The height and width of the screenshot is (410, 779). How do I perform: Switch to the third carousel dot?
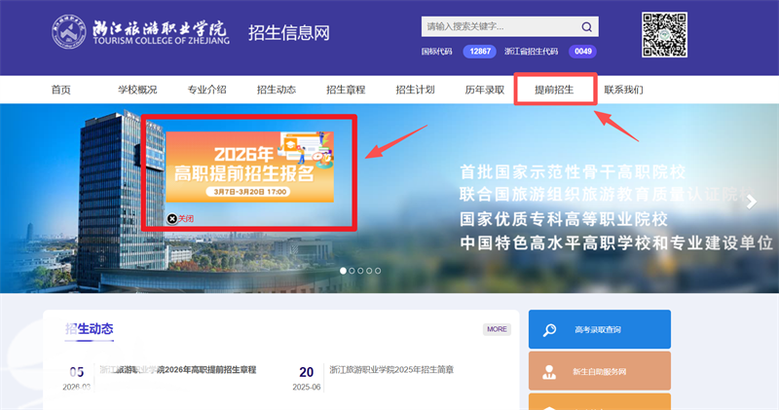pyautogui.click(x=360, y=271)
